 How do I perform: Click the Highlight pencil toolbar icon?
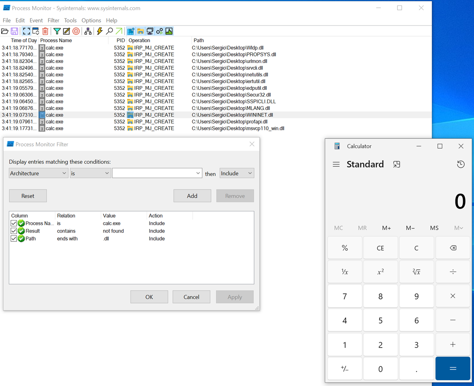(x=66, y=31)
